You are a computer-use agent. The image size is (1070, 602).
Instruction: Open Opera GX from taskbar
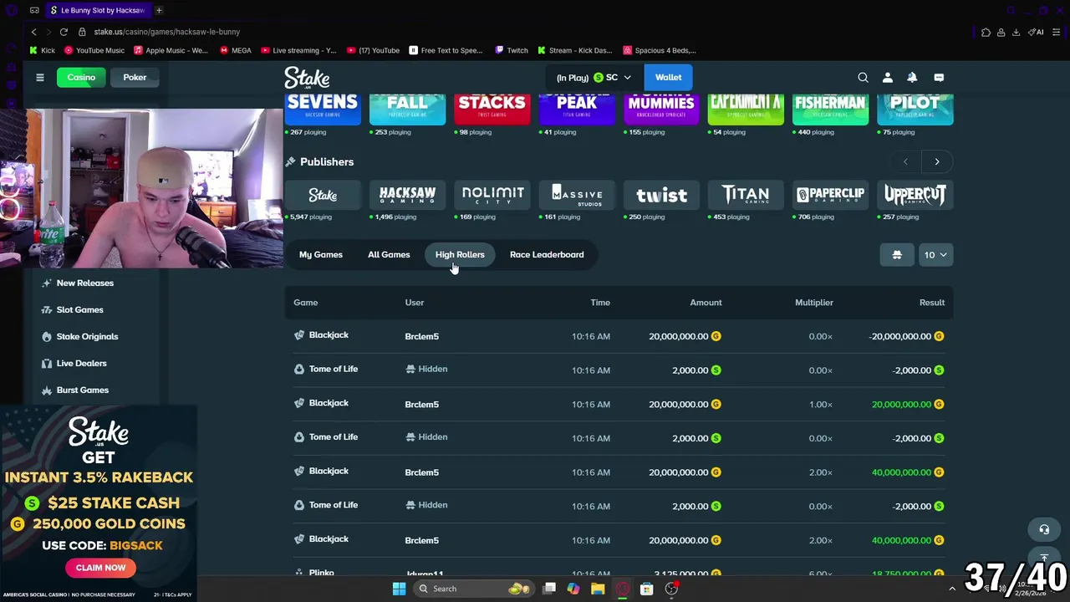[x=622, y=589]
